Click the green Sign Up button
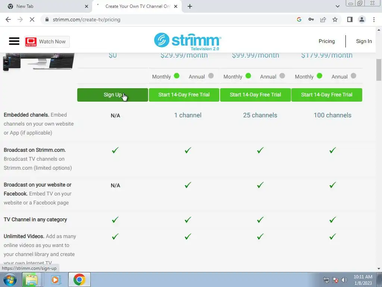Viewport: 382px width, 287px height. click(113, 95)
